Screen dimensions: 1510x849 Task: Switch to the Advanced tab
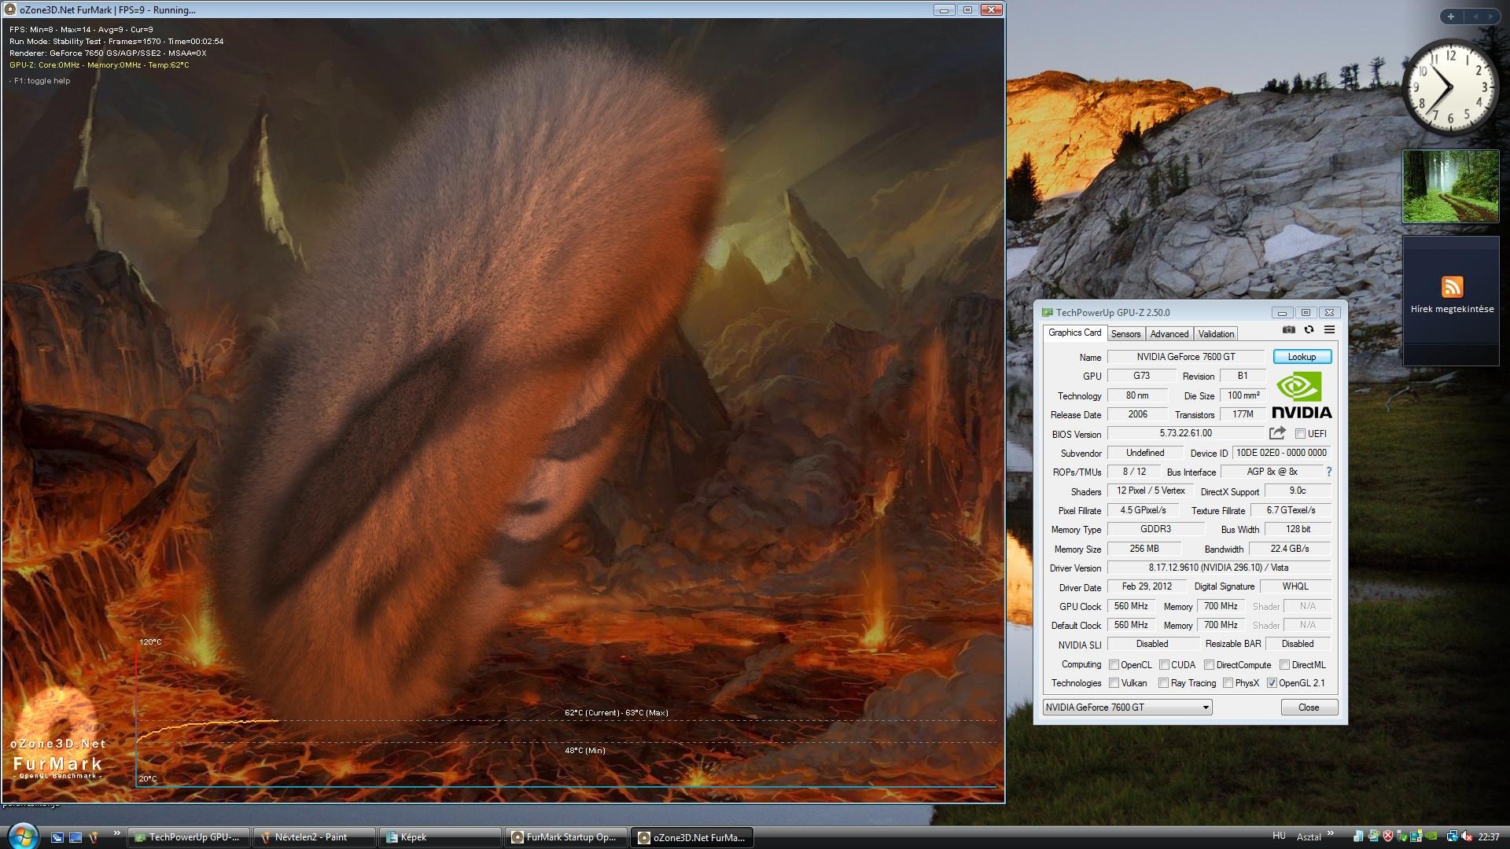[1169, 334]
